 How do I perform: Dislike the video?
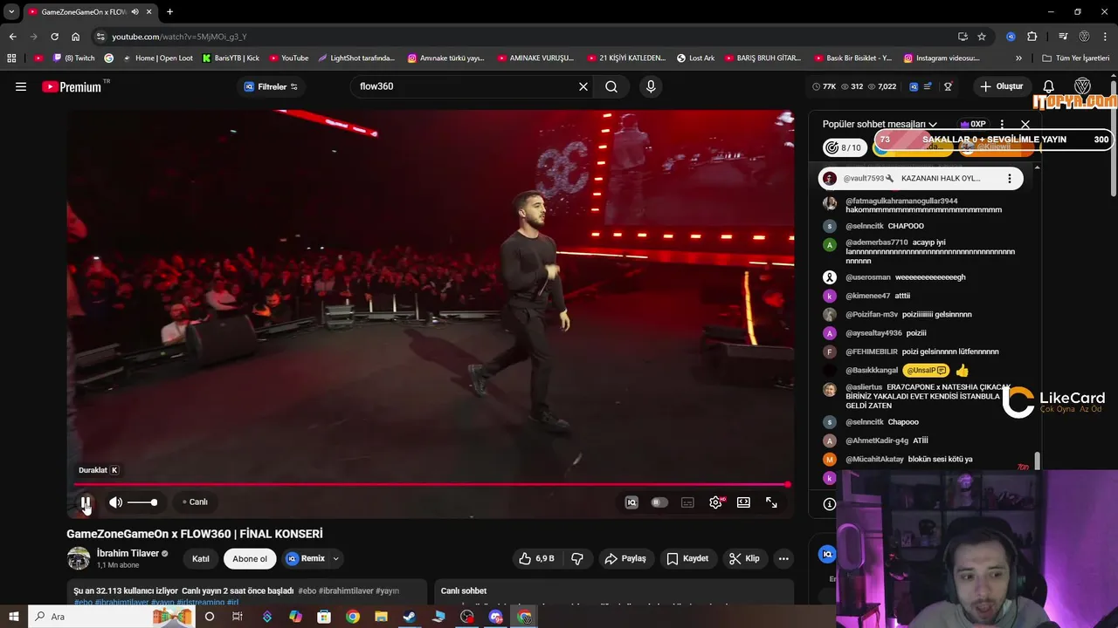pyautogui.click(x=577, y=558)
